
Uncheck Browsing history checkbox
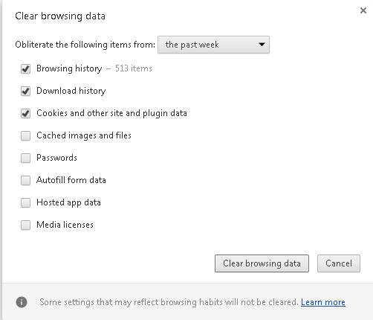25,68
